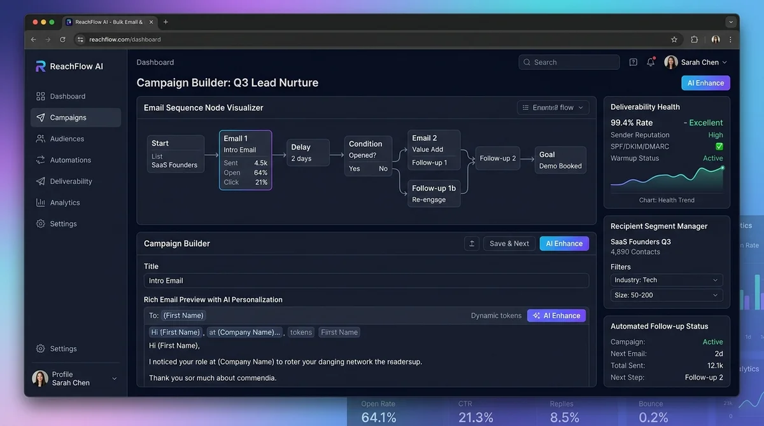
Task: Open the flow view dropdown in Node Visualizer
Action: click(553, 107)
